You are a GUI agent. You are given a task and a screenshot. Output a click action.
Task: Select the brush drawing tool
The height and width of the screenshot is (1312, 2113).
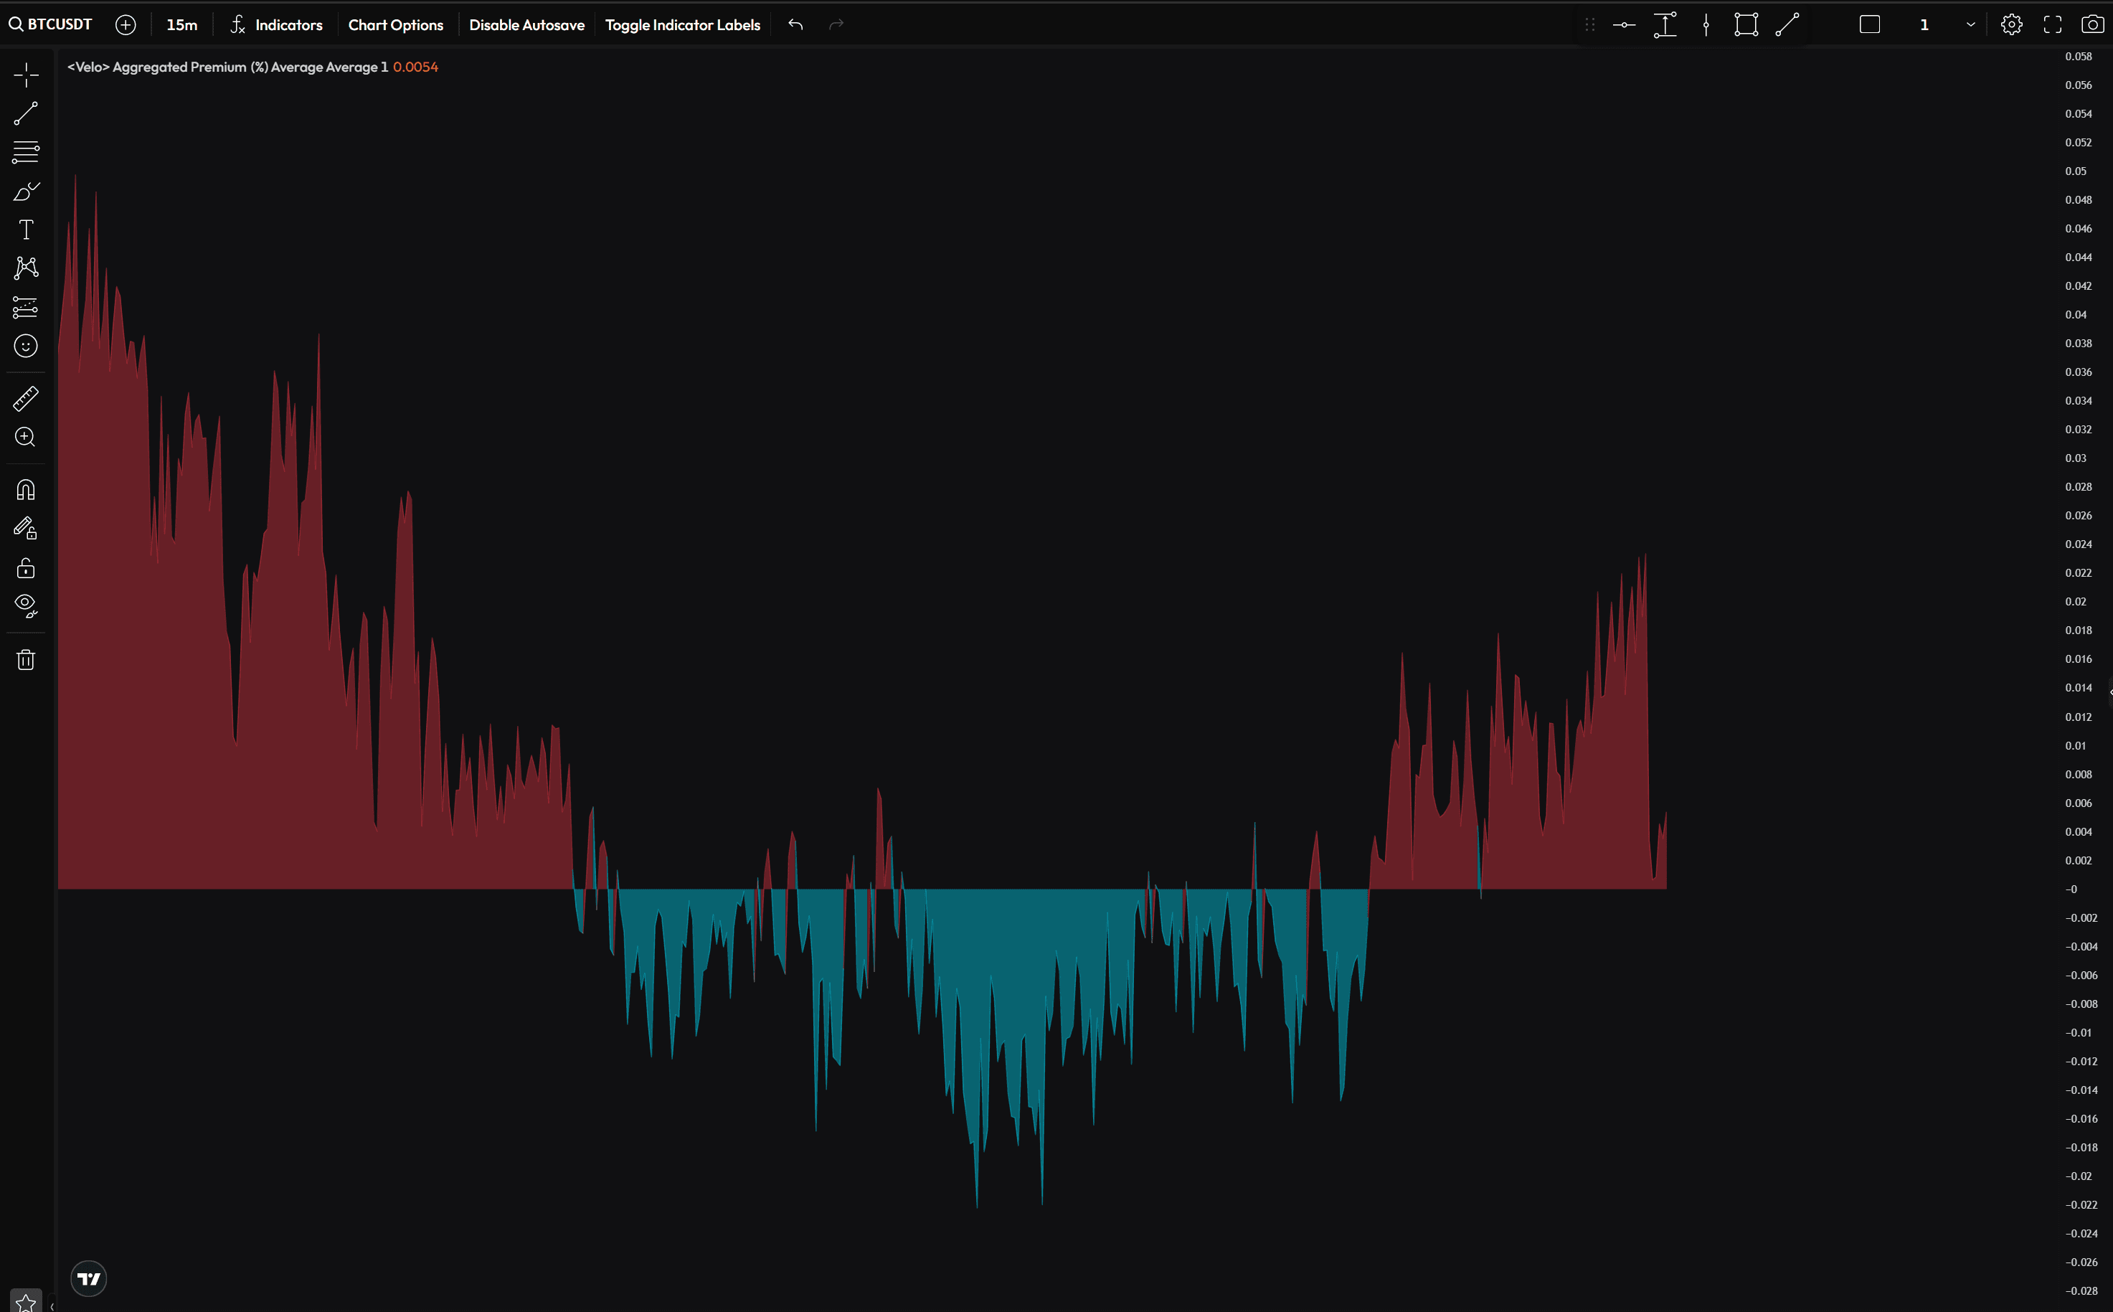[26, 191]
